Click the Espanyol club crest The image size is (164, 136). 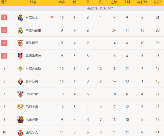(x=20, y=132)
